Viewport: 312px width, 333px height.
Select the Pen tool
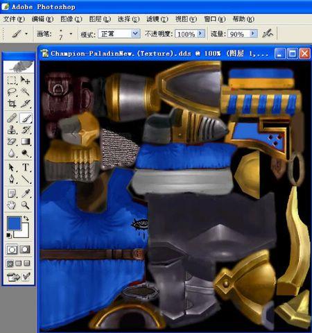(12, 179)
